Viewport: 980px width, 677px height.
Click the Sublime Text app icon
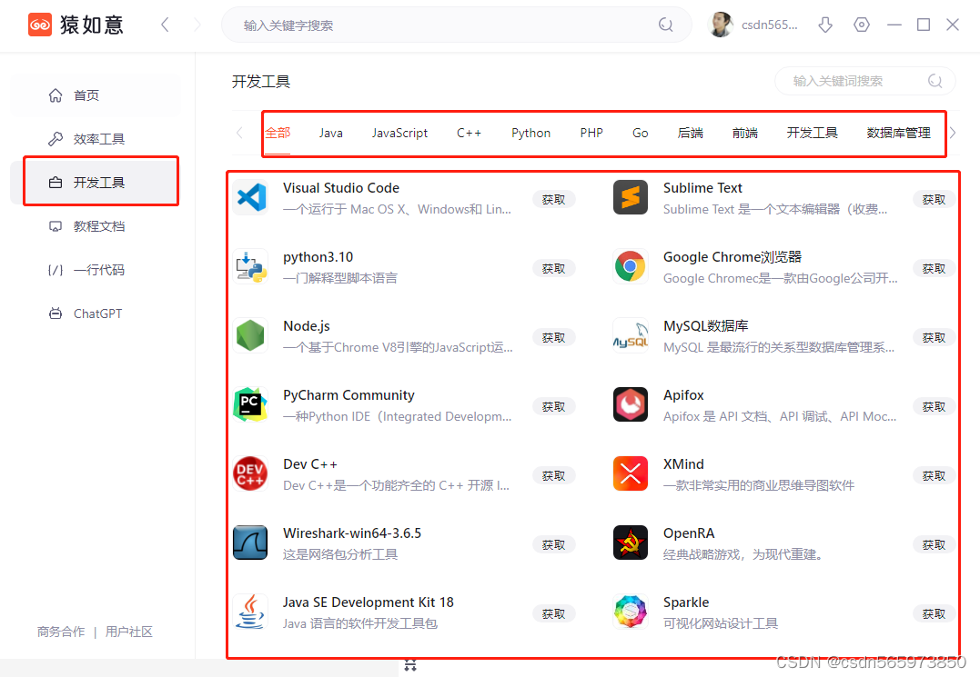pos(630,197)
